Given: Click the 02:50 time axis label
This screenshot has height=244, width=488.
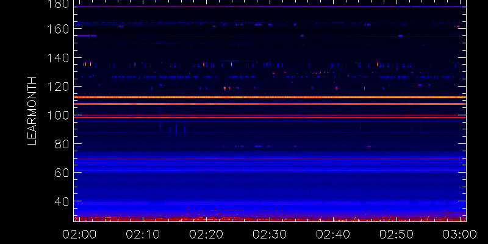Looking at the screenshot, I should point(397,234).
